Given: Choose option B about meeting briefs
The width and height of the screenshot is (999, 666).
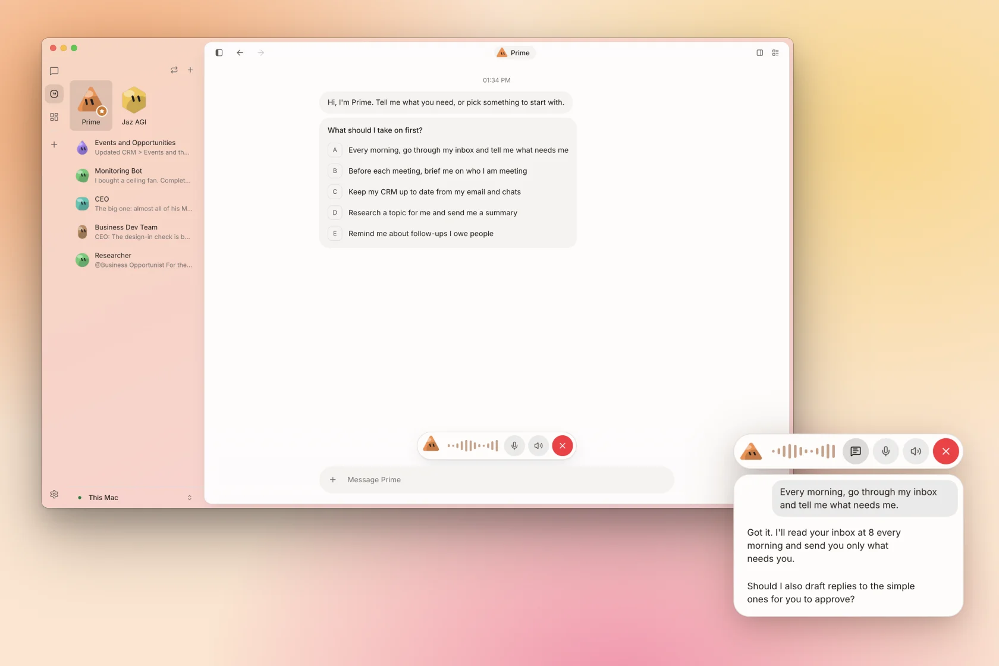Looking at the screenshot, I should (x=448, y=171).
